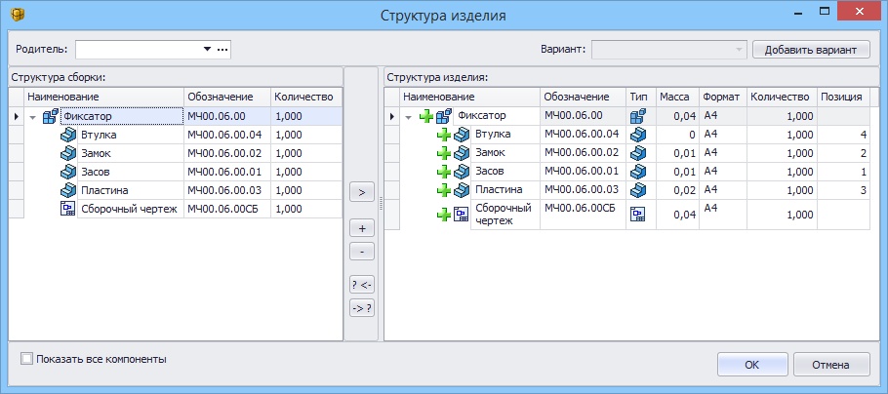
Task: Click green plus icon beside Пластина in right panel
Action: point(444,190)
